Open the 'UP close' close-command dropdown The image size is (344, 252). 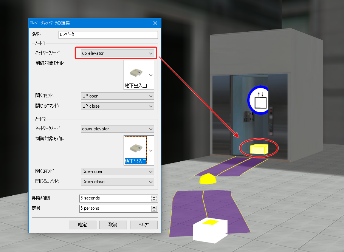pos(117,106)
